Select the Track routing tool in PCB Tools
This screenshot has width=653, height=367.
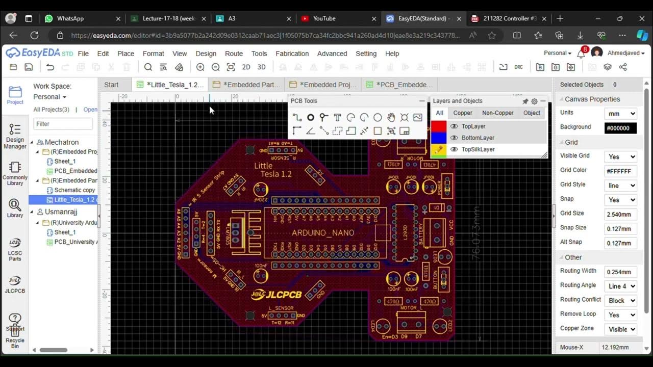[x=297, y=117]
